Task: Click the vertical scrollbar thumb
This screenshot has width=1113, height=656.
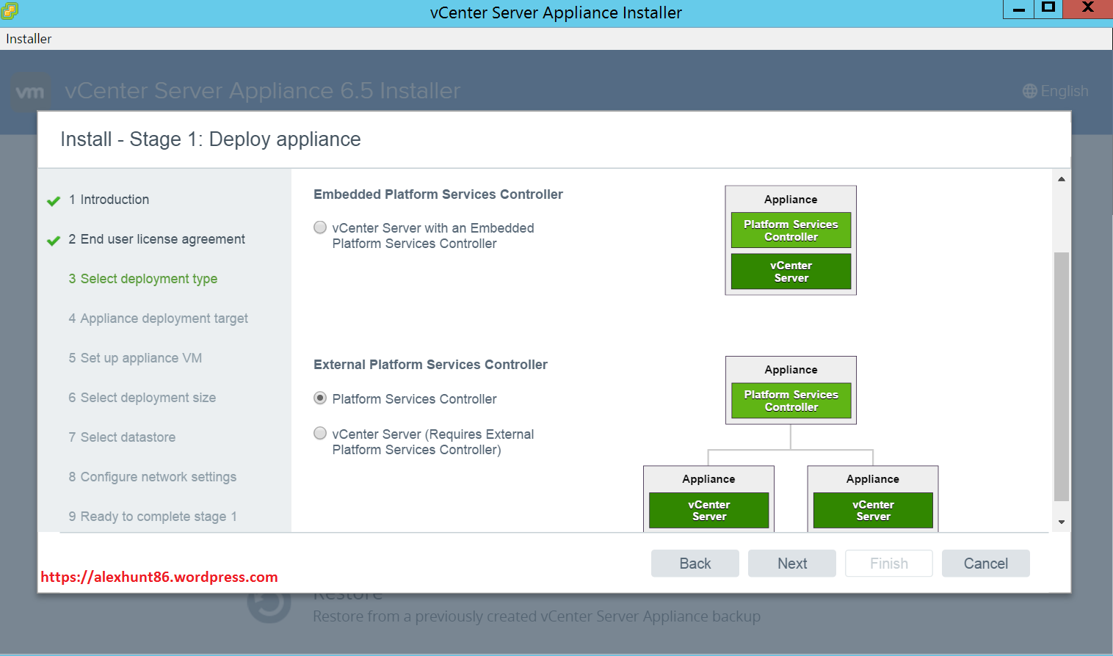Action: (x=1061, y=376)
